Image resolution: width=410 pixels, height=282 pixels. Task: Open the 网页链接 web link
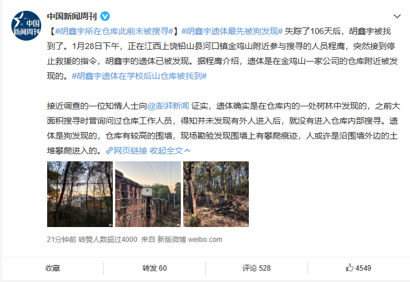tap(131, 151)
